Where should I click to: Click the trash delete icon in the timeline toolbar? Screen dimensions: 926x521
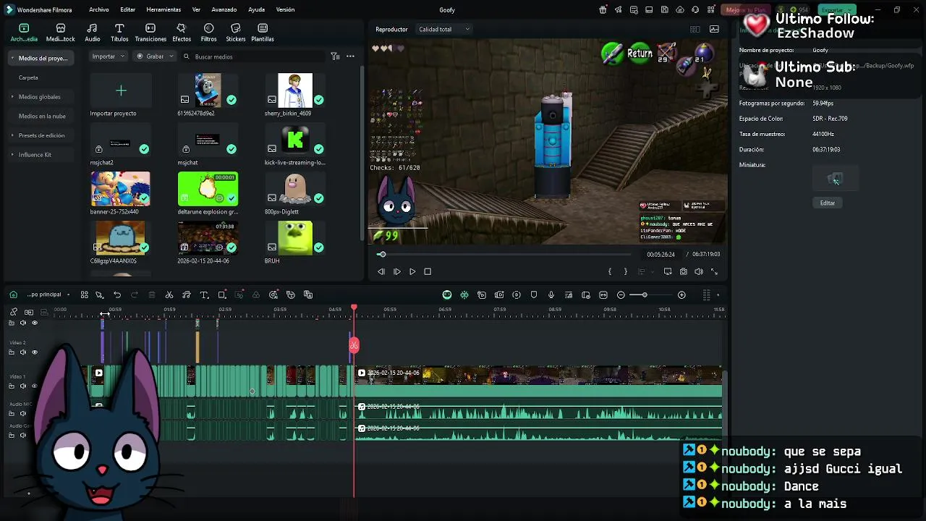151,295
